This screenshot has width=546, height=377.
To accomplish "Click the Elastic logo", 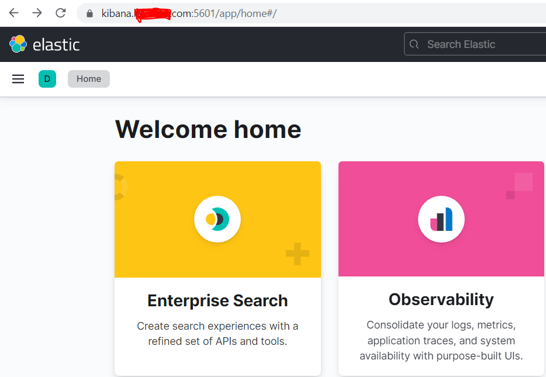I will 18,44.
